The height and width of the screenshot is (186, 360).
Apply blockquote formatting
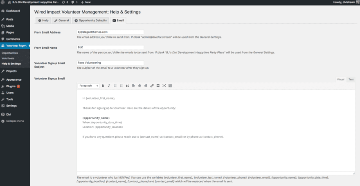(x=127, y=86)
